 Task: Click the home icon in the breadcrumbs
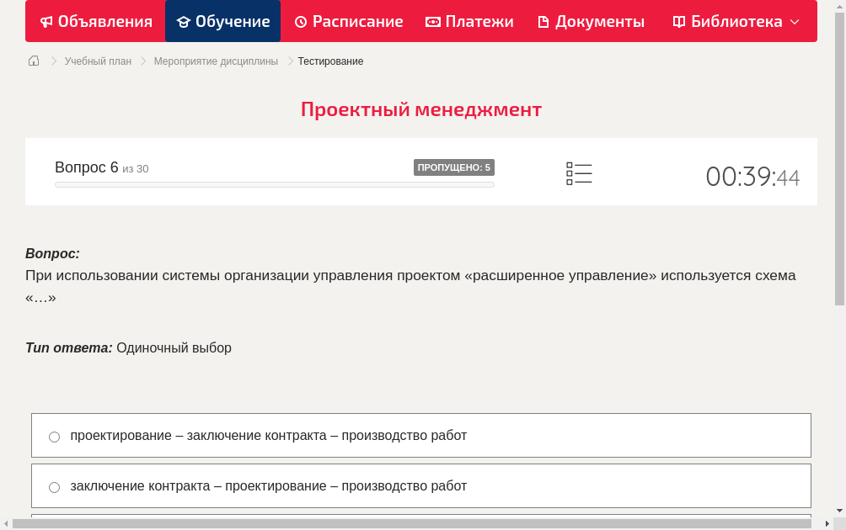(33, 61)
